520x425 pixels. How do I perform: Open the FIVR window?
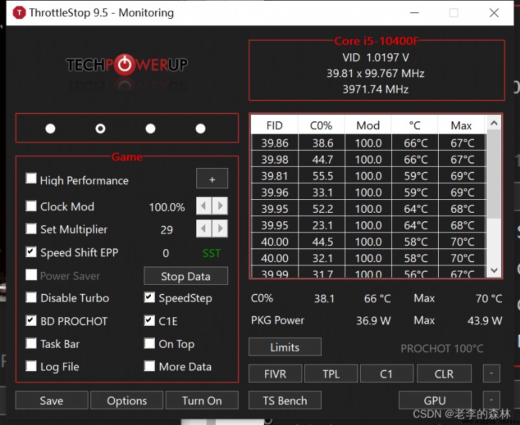tap(275, 374)
